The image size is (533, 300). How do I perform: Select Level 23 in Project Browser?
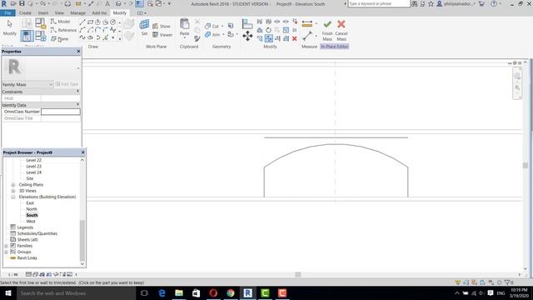pyautogui.click(x=33, y=167)
